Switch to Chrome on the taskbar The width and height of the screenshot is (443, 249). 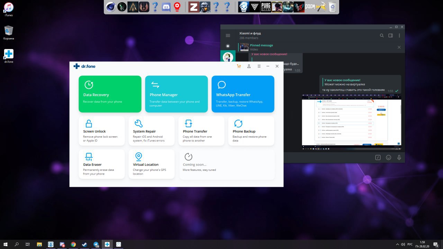point(73,244)
